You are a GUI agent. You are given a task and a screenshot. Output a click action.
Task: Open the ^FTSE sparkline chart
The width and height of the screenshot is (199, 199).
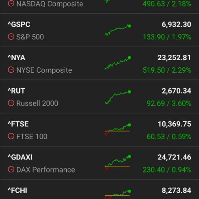[x=117, y=130]
